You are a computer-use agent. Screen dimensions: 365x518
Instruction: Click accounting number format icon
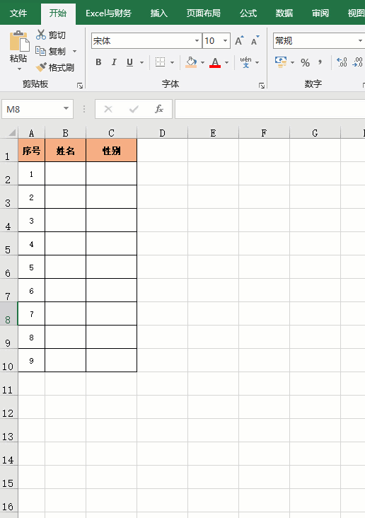click(281, 62)
